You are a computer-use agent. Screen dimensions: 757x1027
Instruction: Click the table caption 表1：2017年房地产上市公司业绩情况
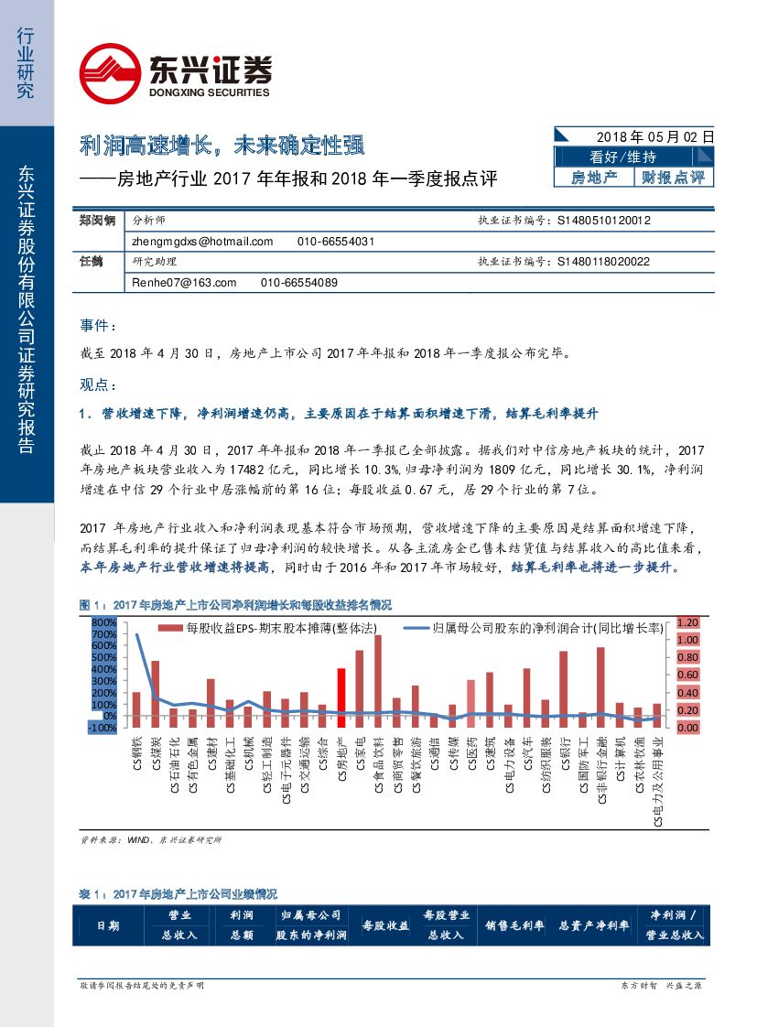178,894
